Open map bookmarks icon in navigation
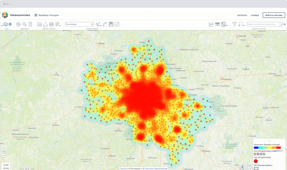 click(30, 24)
